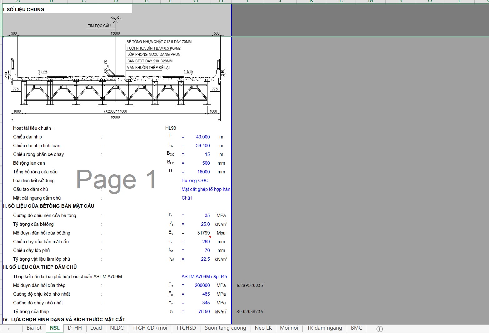Select the Load sheet tab
This screenshot has height=334, width=489.
[x=96, y=328]
